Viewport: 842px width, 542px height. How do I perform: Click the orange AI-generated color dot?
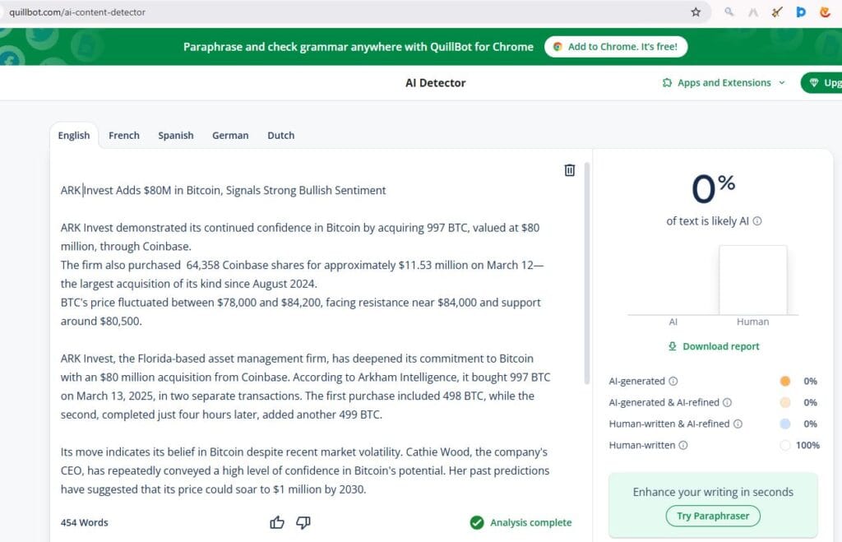785,381
